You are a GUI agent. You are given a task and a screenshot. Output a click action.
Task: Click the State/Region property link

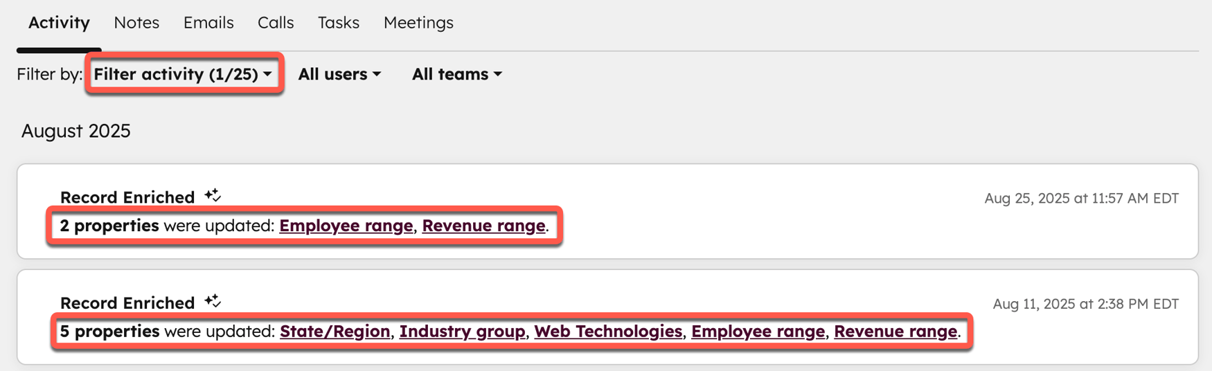point(335,332)
